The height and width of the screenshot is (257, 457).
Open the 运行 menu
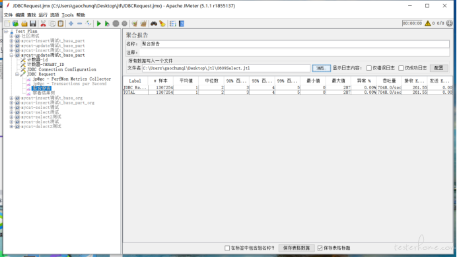coord(43,15)
